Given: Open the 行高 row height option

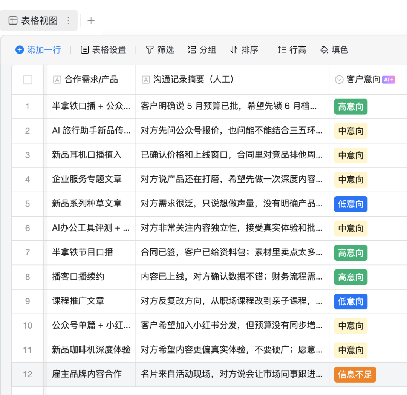Looking at the screenshot, I should tap(292, 50).
